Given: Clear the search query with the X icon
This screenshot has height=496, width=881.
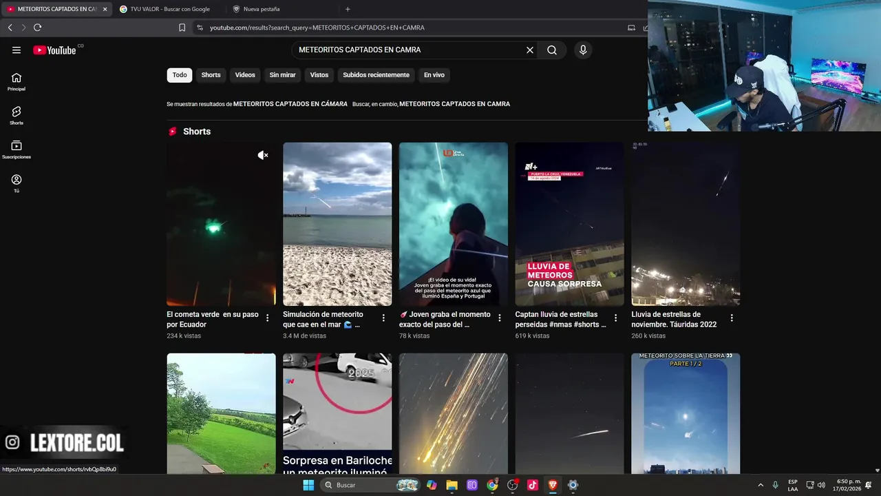Looking at the screenshot, I should click(x=530, y=50).
